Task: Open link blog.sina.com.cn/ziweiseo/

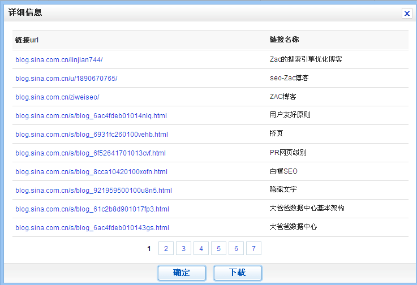Action: coord(57,97)
